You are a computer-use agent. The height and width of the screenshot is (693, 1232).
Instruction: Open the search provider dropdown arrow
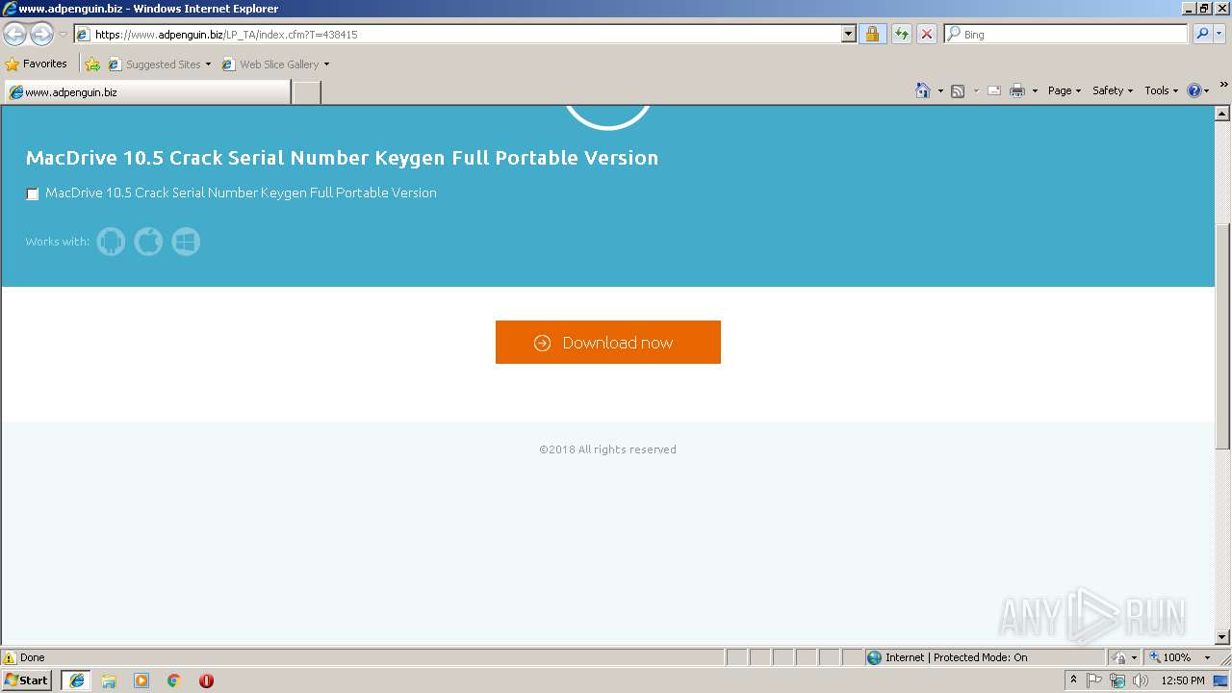click(1220, 34)
